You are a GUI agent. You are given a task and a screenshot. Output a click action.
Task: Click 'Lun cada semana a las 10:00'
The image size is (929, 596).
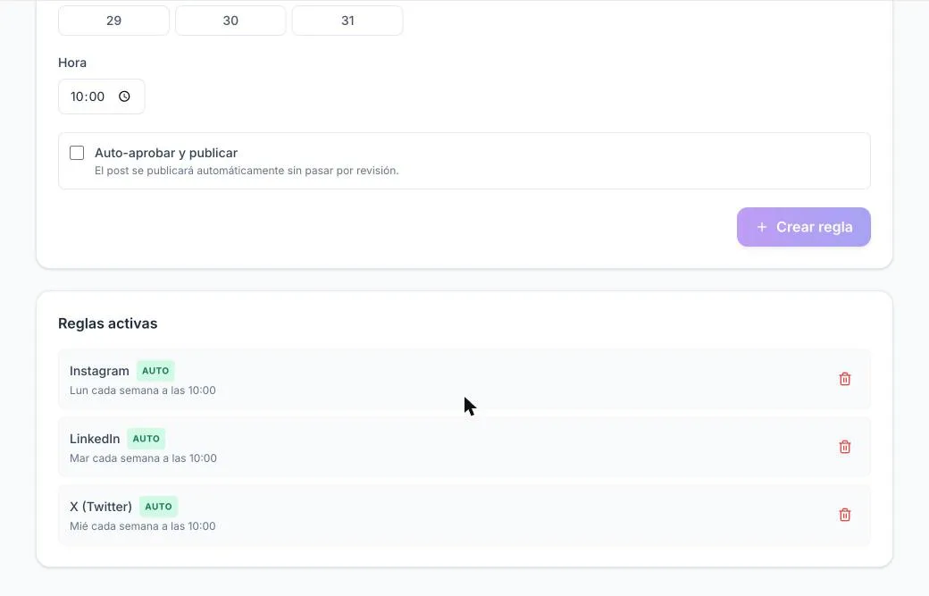tap(143, 390)
